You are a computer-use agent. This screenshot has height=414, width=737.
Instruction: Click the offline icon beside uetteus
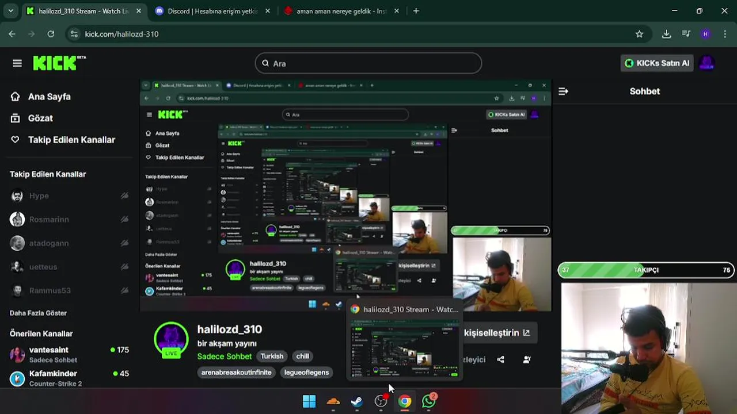pyautogui.click(x=124, y=267)
